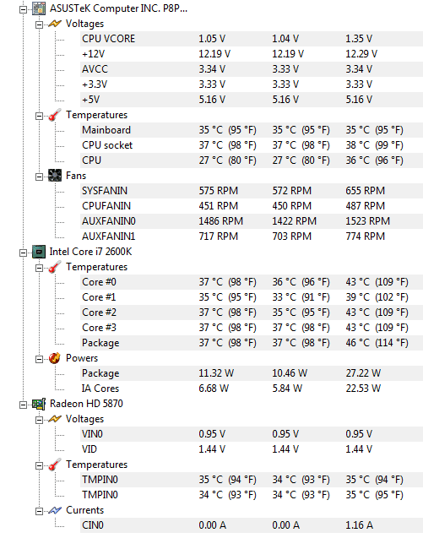Click the motherboard Voltages lightning icon
The height and width of the screenshot is (549, 423).
(x=55, y=24)
